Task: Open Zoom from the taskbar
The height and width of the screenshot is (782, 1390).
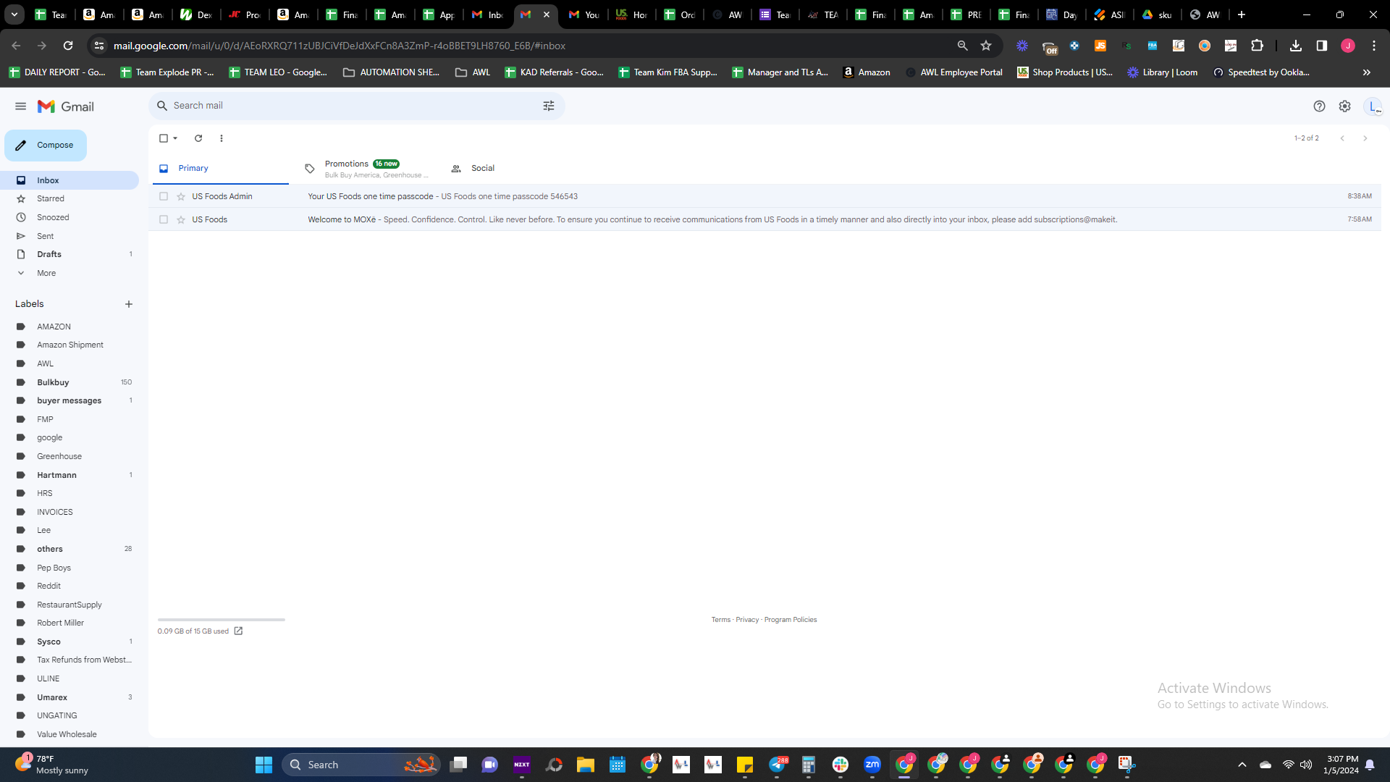Action: coord(872,765)
